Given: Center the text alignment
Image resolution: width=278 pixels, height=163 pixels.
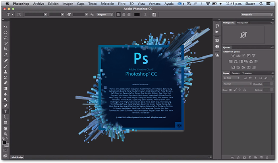Looking at the screenshot, I should tap(124, 15).
